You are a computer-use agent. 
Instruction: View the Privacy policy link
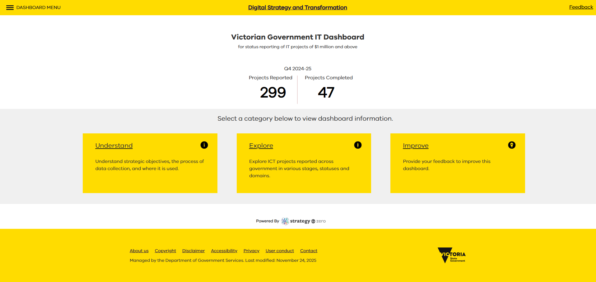251,251
